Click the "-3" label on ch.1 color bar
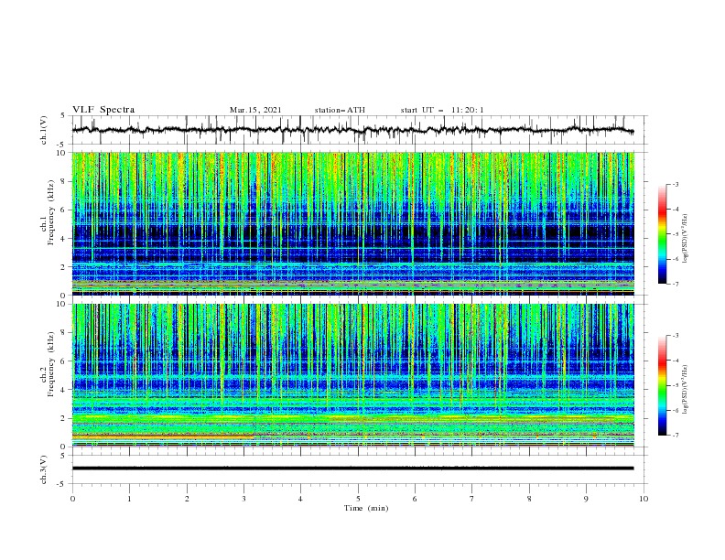The height and width of the screenshot is (560, 725). [675, 184]
